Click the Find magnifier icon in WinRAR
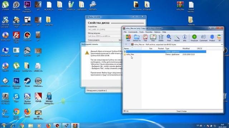 pyautogui.click(x=169, y=38)
